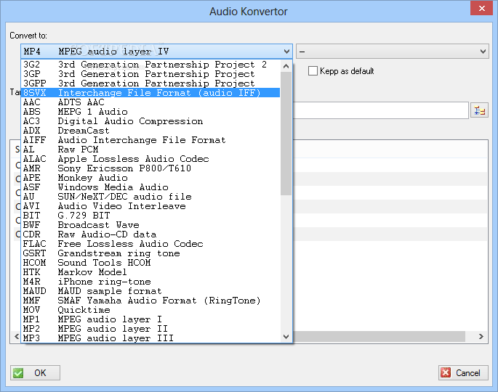Viewport: 498px width, 392px height.
Task: Pick MP1 MPEG audio layer I
Action: (x=150, y=319)
